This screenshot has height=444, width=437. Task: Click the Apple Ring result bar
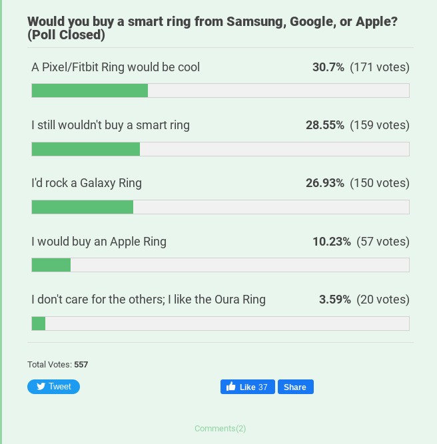click(x=220, y=265)
